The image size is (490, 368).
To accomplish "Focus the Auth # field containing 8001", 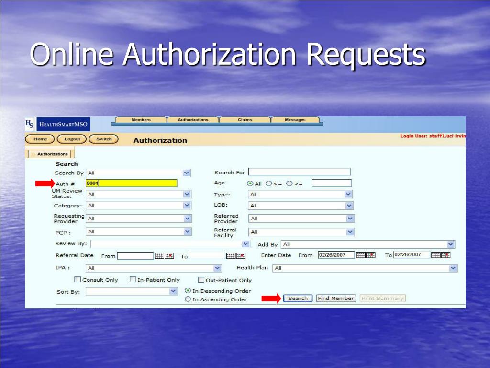I will (132, 184).
